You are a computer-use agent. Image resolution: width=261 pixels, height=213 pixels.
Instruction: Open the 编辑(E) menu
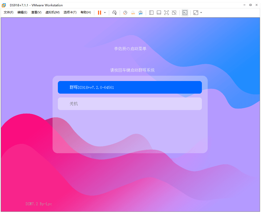(22, 12)
